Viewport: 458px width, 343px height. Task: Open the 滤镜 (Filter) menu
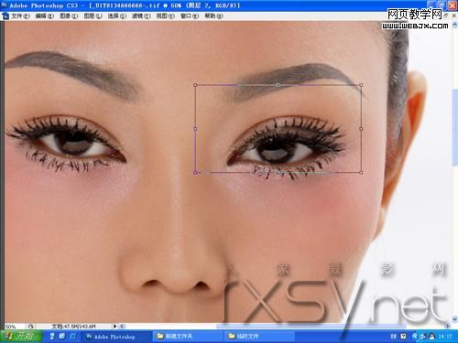click(141, 16)
